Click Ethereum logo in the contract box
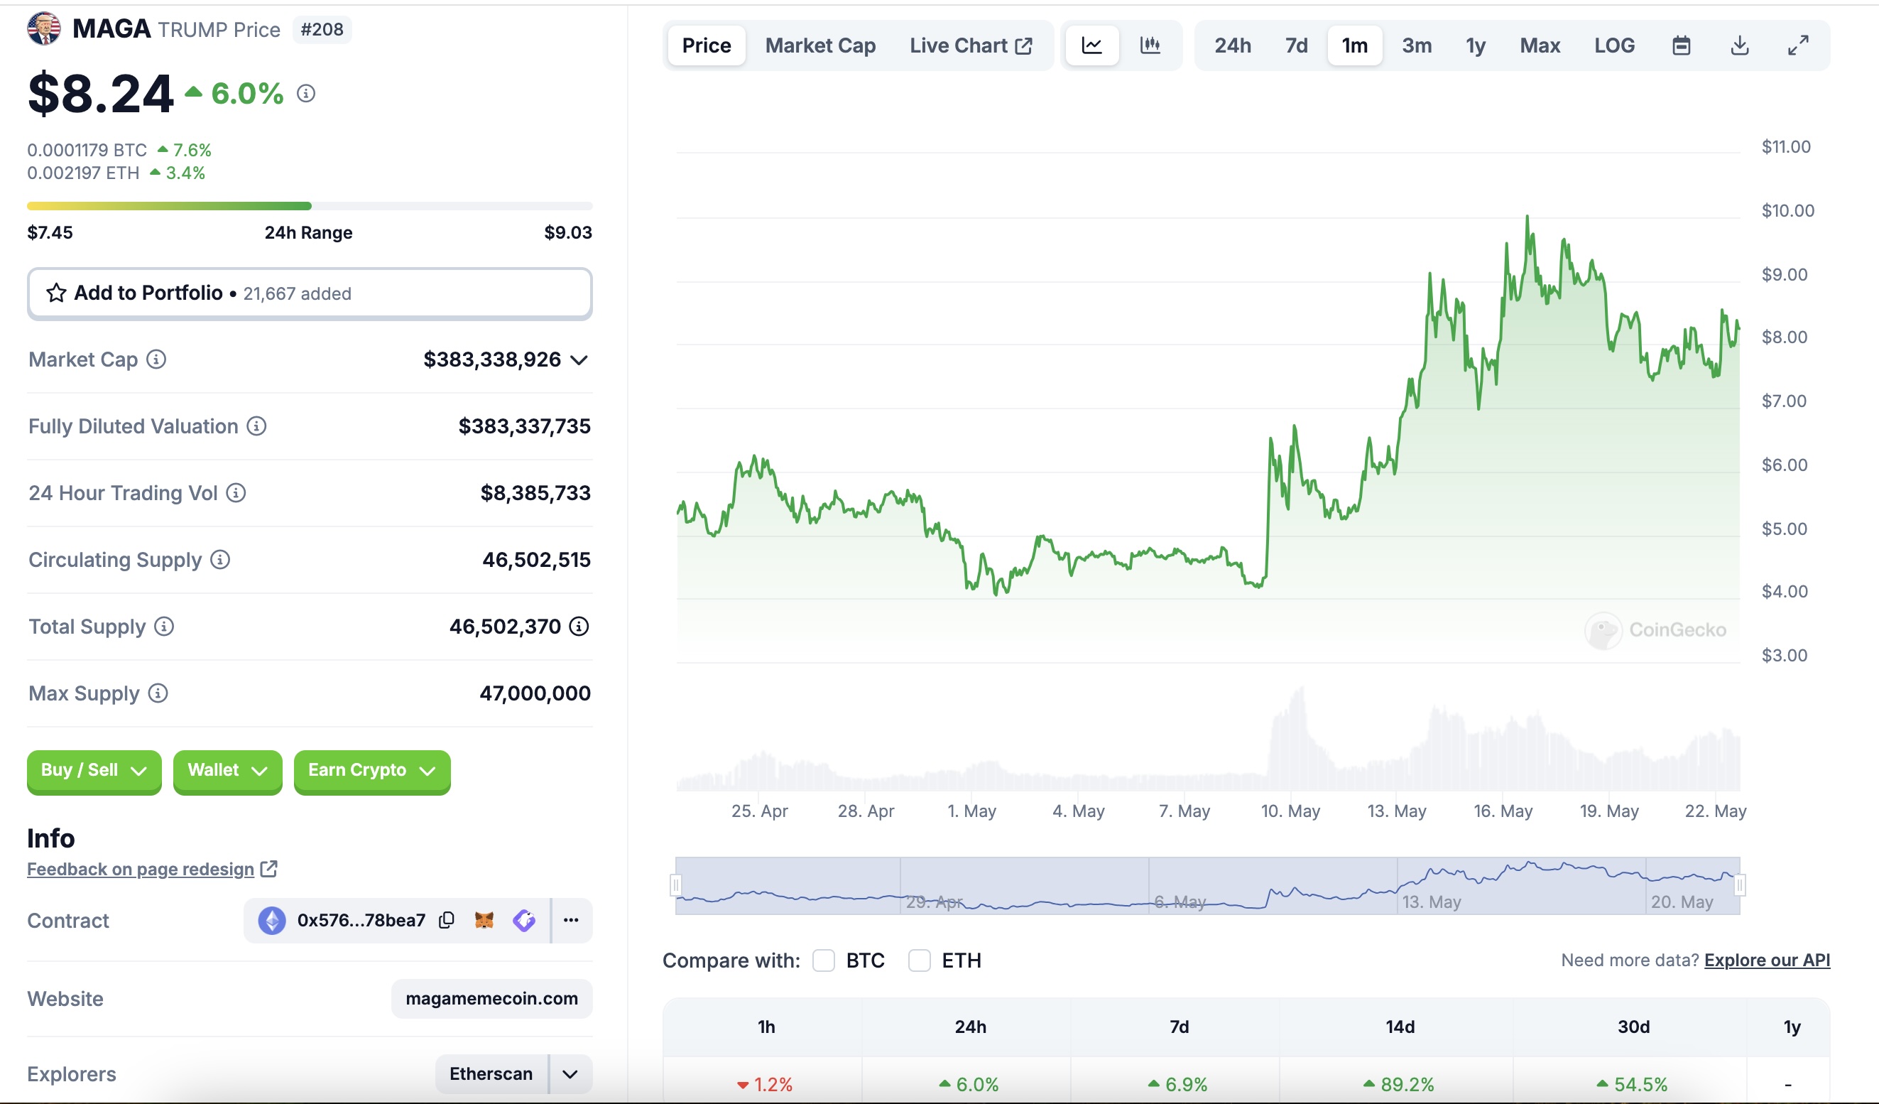 click(271, 921)
